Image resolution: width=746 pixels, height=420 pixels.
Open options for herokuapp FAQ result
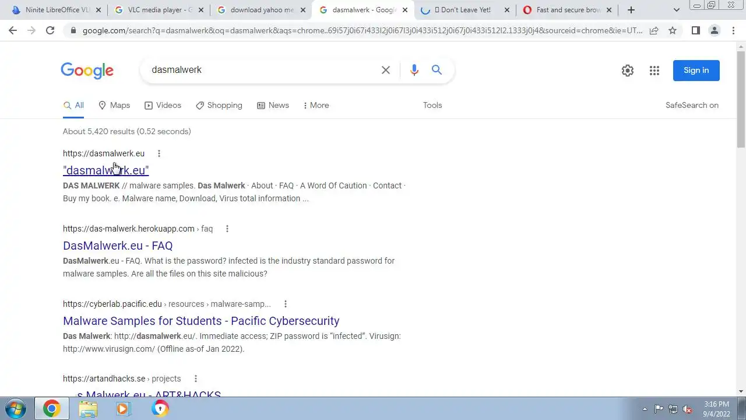[x=227, y=229]
